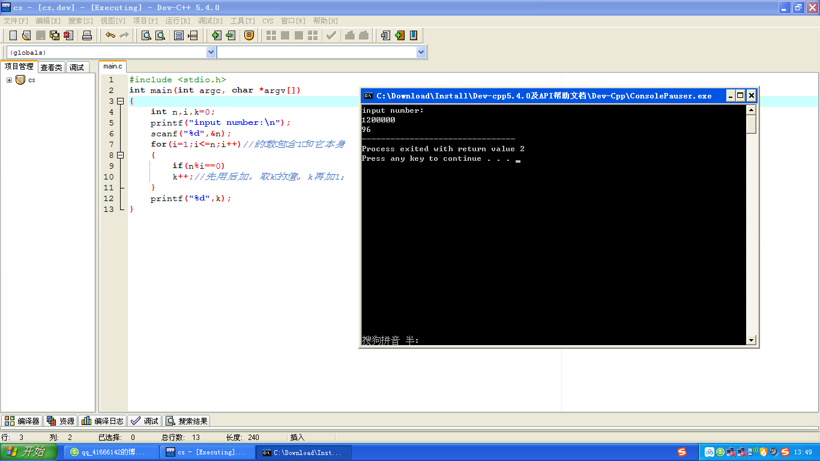Open the 编译日志 bottom tab
Image resolution: width=820 pixels, height=461 pixels.
tap(103, 421)
